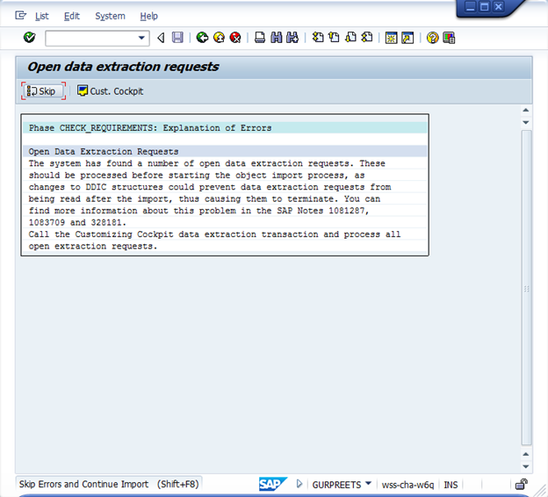Viewport: 548px width, 497px height.
Task: Click the lock icon in status bar
Action: click(x=522, y=484)
